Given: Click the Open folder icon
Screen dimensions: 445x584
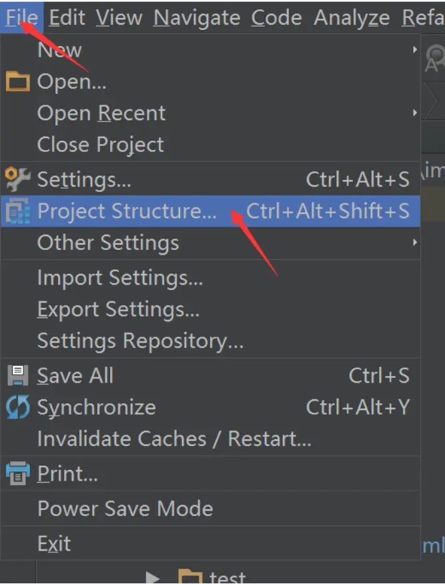Looking at the screenshot, I should (17, 82).
